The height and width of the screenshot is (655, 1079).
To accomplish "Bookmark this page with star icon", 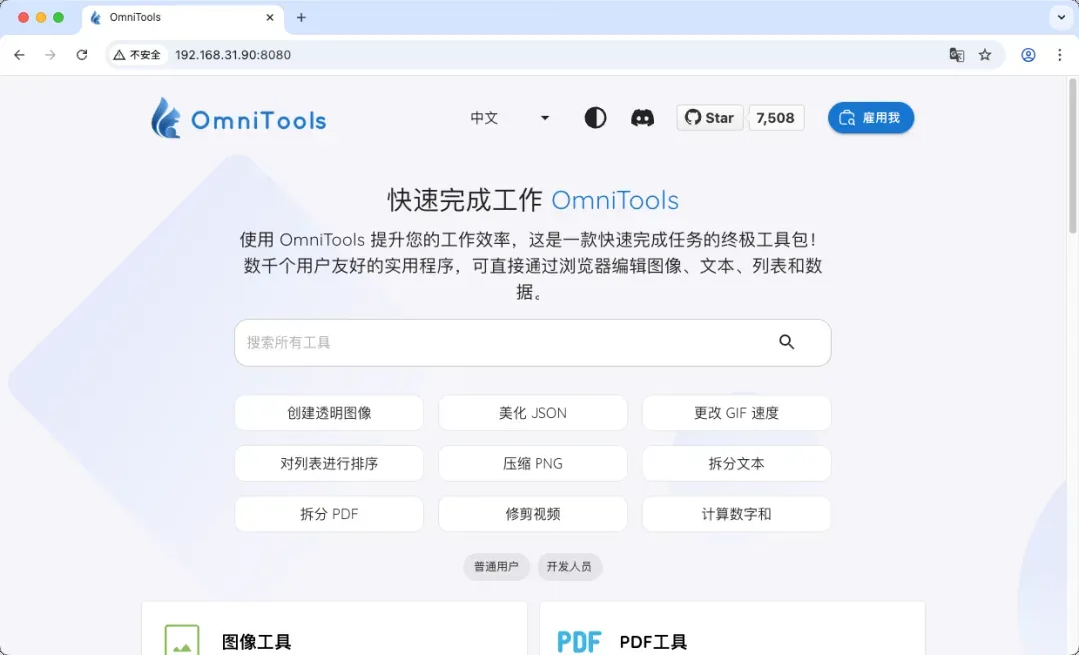I will (x=985, y=54).
